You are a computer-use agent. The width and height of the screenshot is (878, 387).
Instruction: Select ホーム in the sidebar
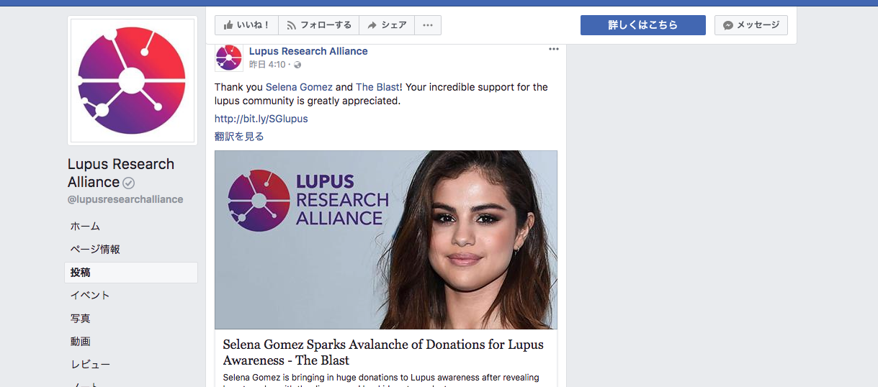click(x=85, y=226)
